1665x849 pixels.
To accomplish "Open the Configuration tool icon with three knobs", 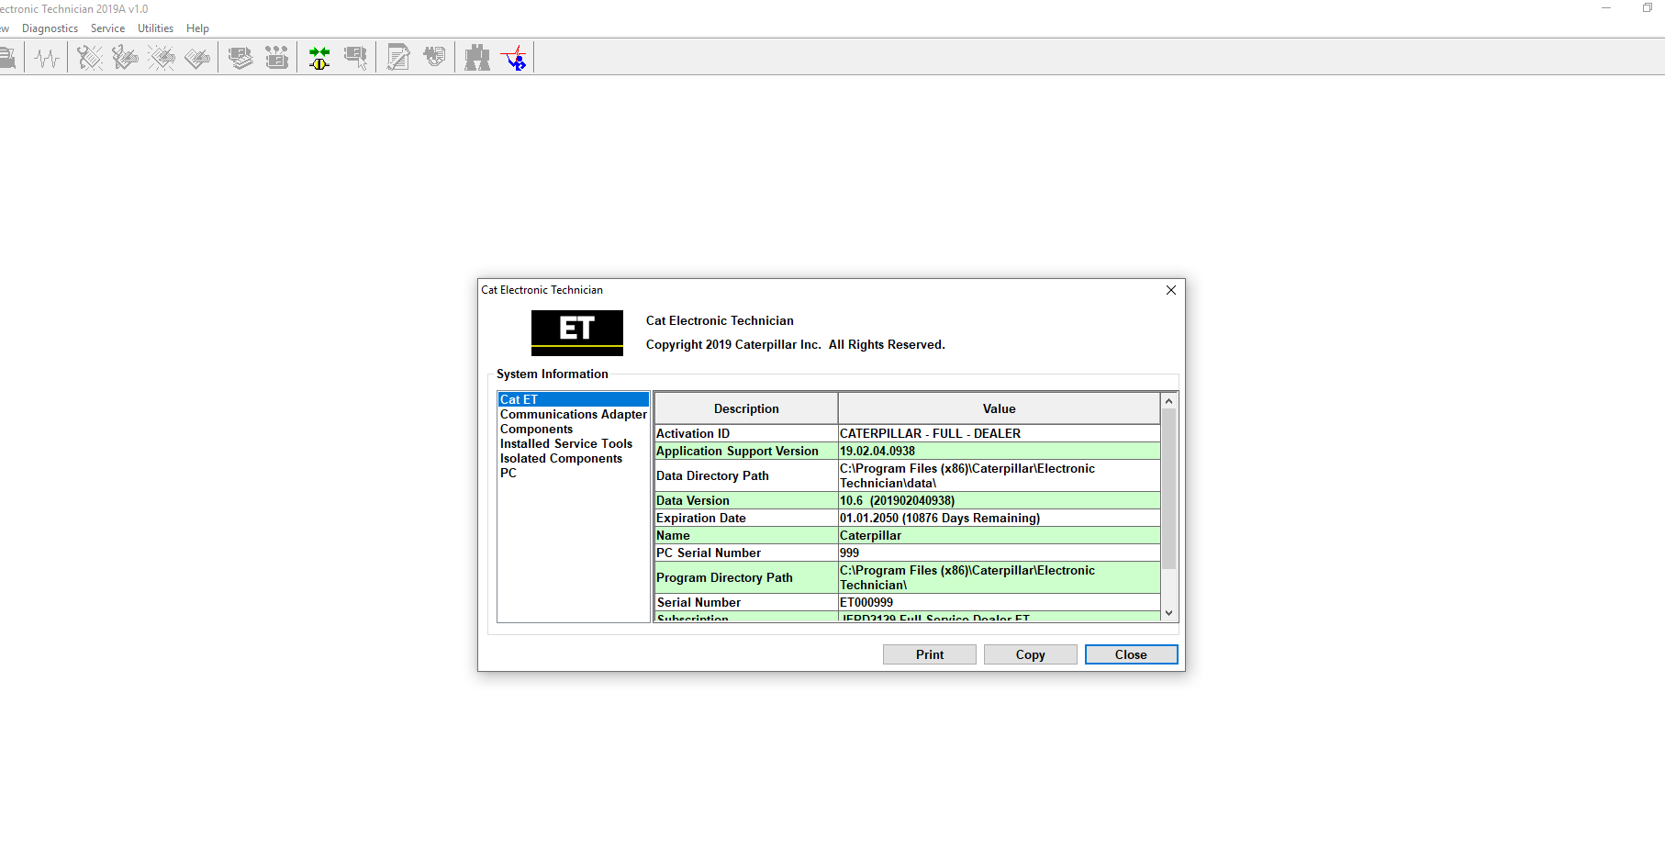I will click(276, 59).
